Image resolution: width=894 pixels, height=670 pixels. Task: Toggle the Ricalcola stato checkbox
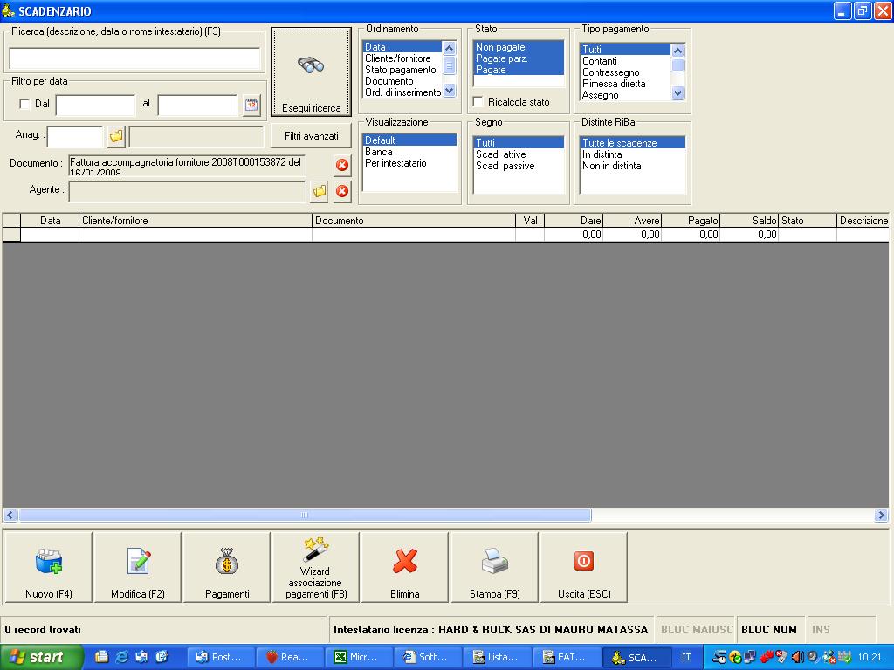pos(478,102)
